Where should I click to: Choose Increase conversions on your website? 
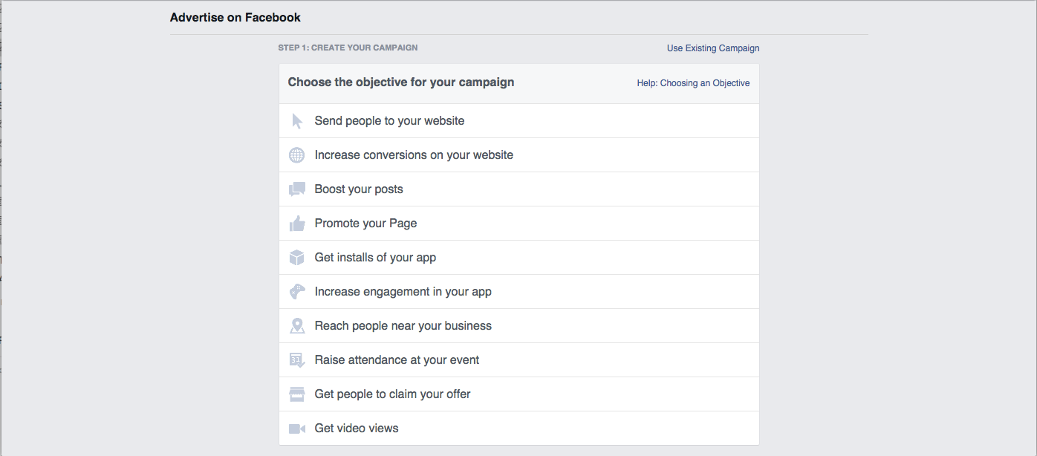pos(414,155)
